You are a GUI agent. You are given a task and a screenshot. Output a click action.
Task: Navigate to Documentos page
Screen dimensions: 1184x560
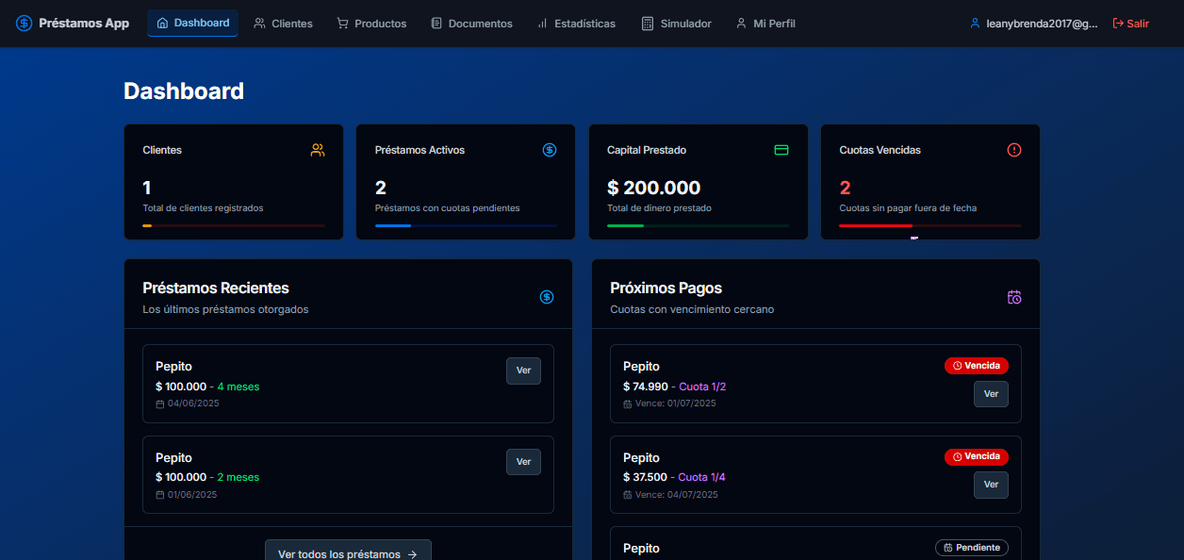(x=471, y=24)
